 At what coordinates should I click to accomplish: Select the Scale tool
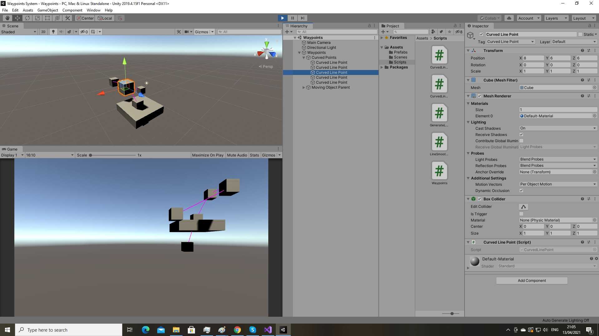pos(37,18)
